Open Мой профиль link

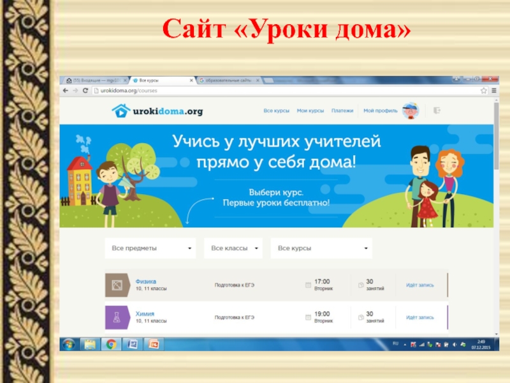380,110
